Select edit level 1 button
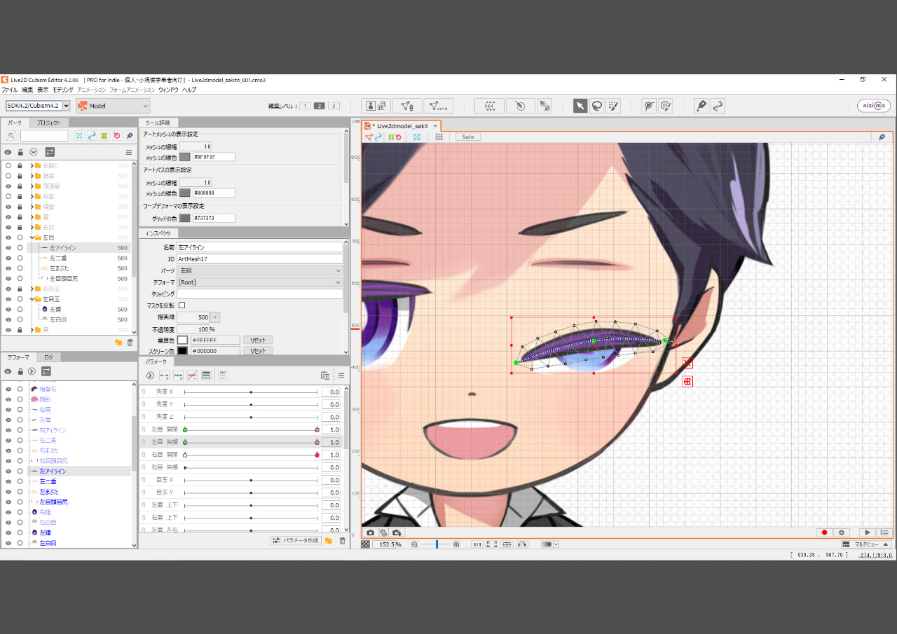 pyautogui.click(x=306, y=106)
